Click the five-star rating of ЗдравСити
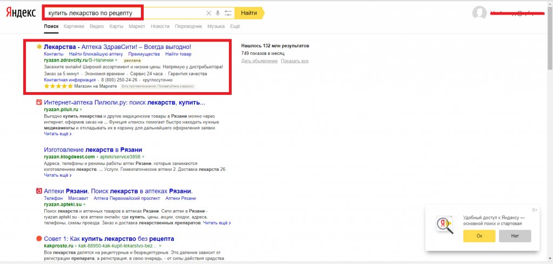The width and height of the screenshot is (553, 264). 58,86
